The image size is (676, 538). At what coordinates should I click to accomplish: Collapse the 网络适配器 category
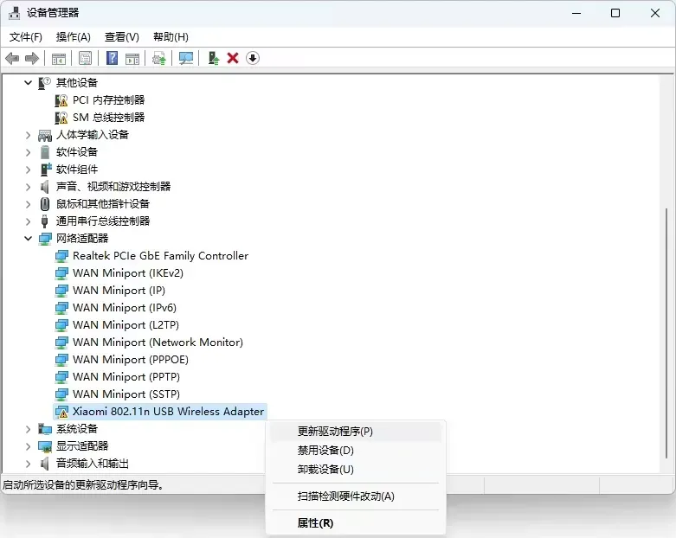tap(28, 238)
